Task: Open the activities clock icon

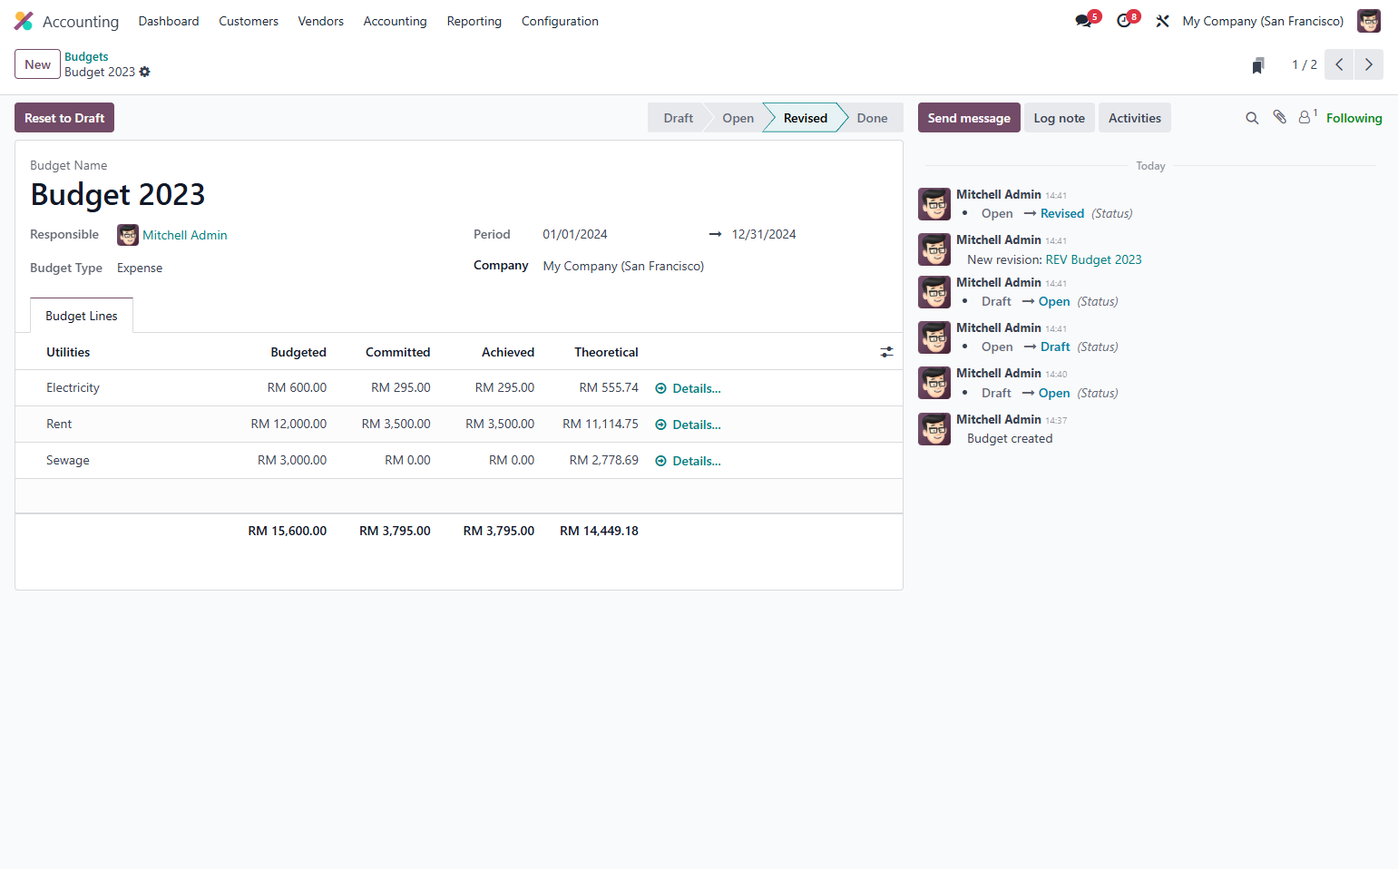Action: [x=1126, y=21]
